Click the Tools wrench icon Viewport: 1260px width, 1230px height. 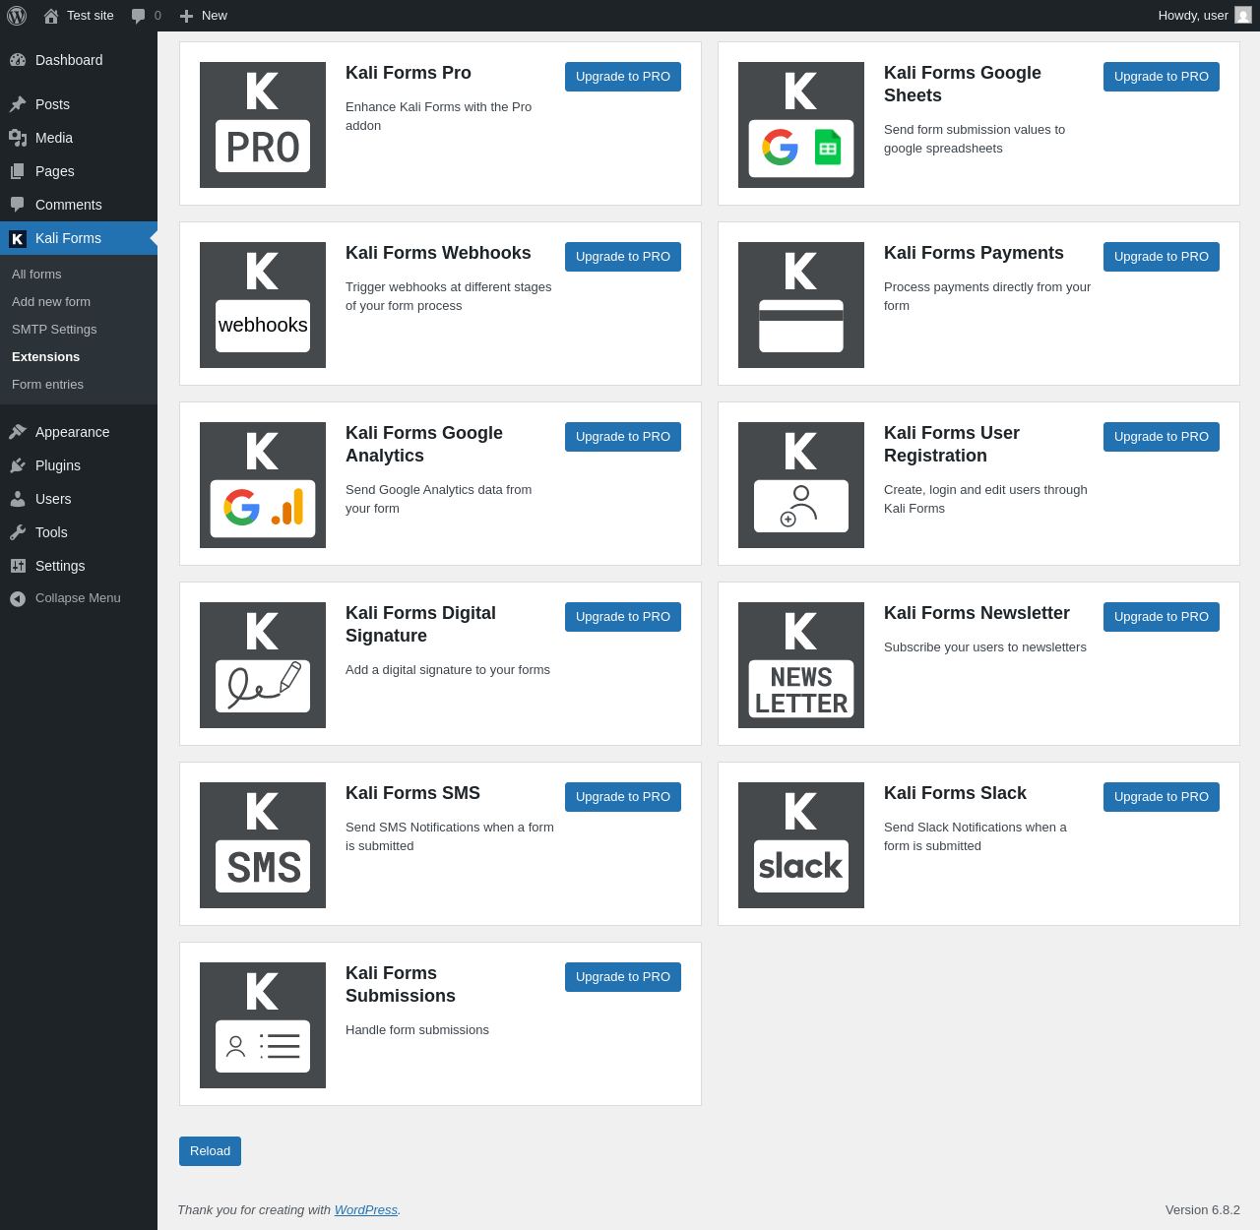(x=18, y=532)
